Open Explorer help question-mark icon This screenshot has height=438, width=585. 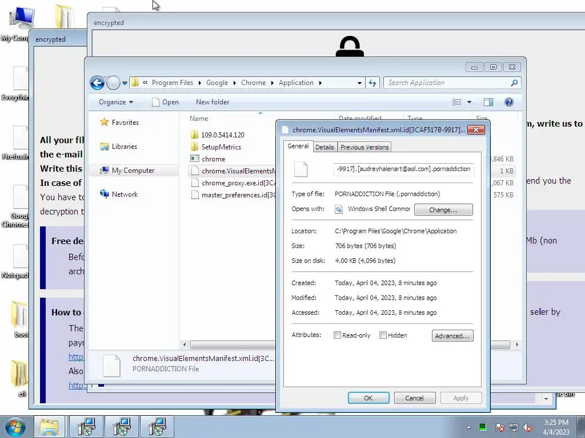pos(509,102)
